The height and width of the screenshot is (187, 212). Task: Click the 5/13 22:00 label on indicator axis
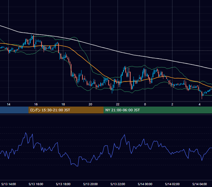click(x=118, y=184)
